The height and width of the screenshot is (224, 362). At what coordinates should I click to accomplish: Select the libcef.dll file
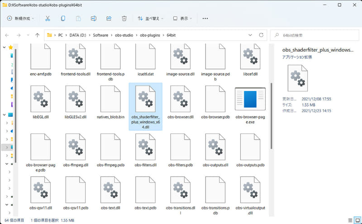tap(250, 60)
